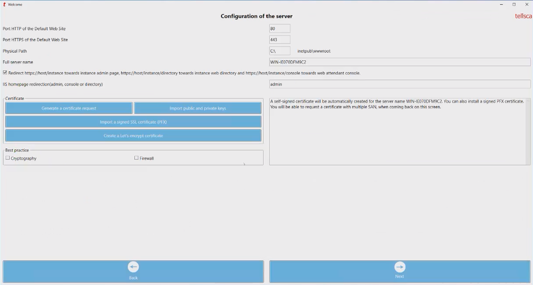Click the Next arrow icon
This screenshot has width=533, height=285.
coord(400,267)
